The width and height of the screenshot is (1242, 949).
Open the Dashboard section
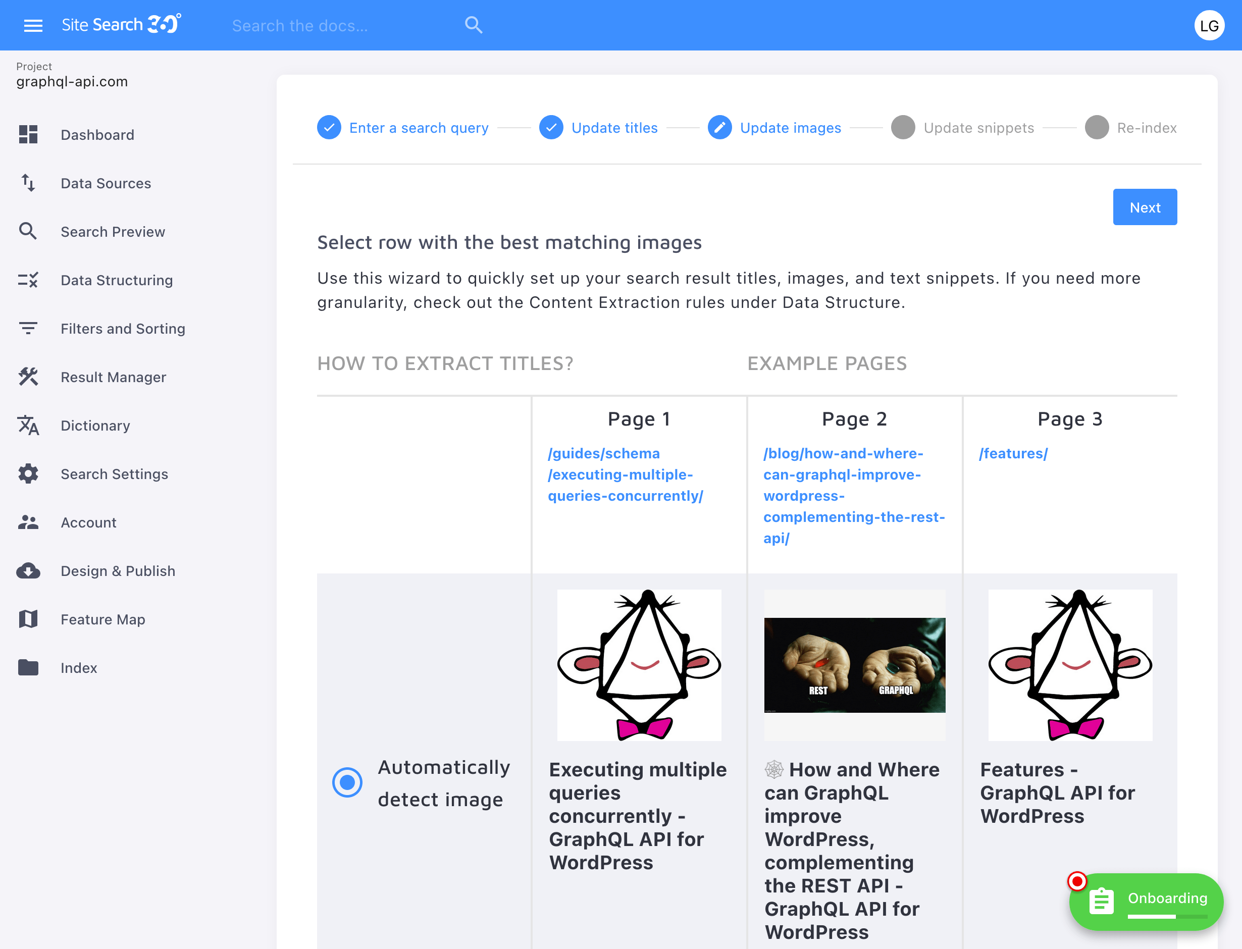(97, 134)
